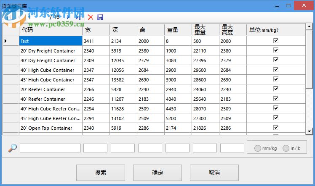Screen dimensions: 315x186
Task: Click the 最大重量 column header
Action: [x=206, y=30]
